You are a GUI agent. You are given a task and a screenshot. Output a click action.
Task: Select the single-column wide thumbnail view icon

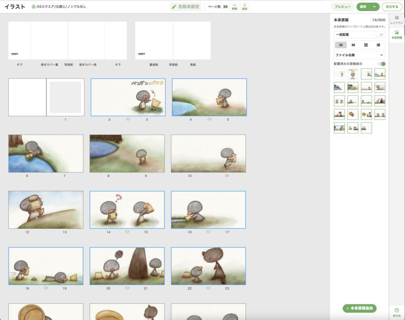341,45
